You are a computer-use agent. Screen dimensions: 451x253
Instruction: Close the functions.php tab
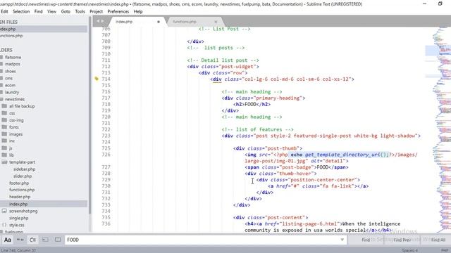point(216,22)
